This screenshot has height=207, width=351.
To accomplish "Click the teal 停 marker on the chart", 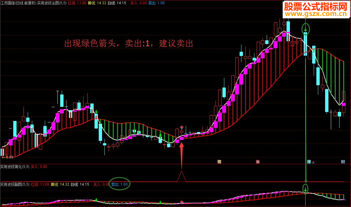I will tap(309, 162).
